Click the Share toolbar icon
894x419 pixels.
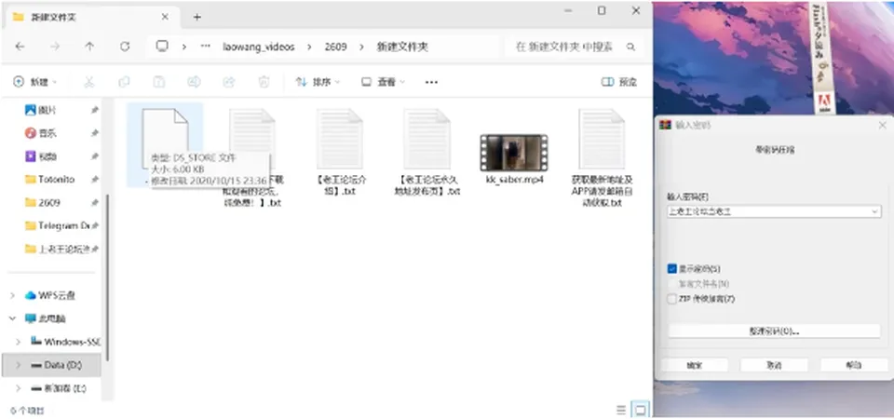coord(229,82)
